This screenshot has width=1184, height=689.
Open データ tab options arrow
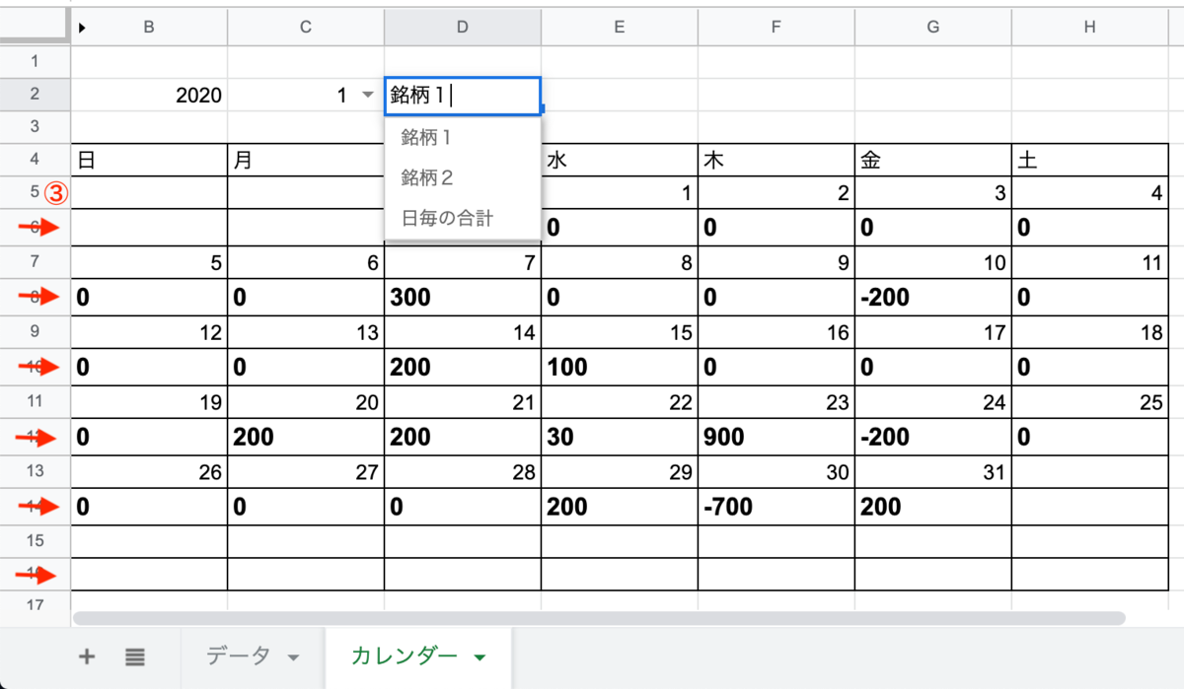tap(293, 657)
